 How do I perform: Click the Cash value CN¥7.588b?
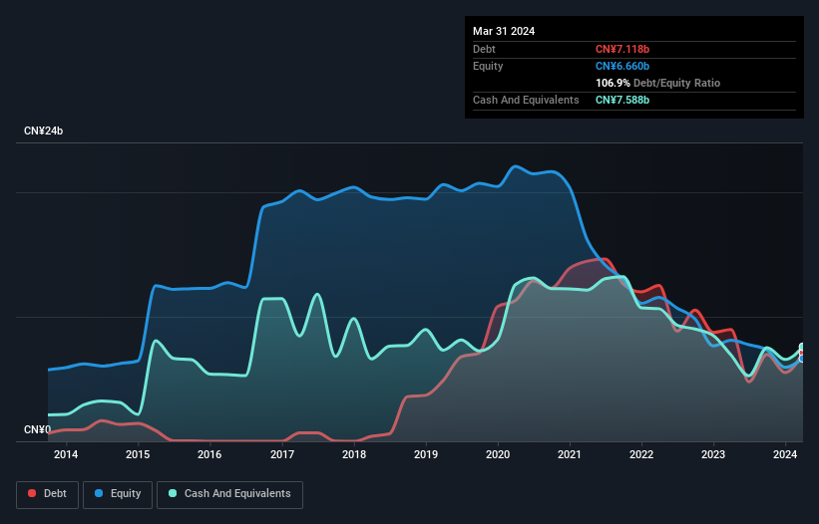pos(622,100)
